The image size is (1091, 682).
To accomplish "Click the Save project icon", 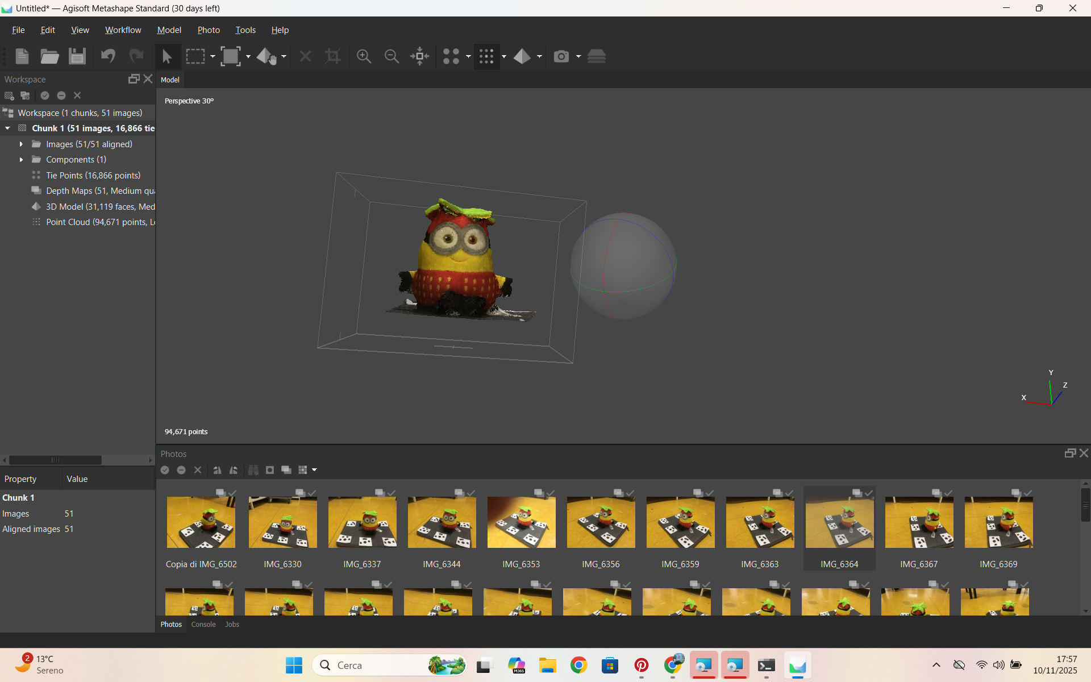I will (77, 56).
